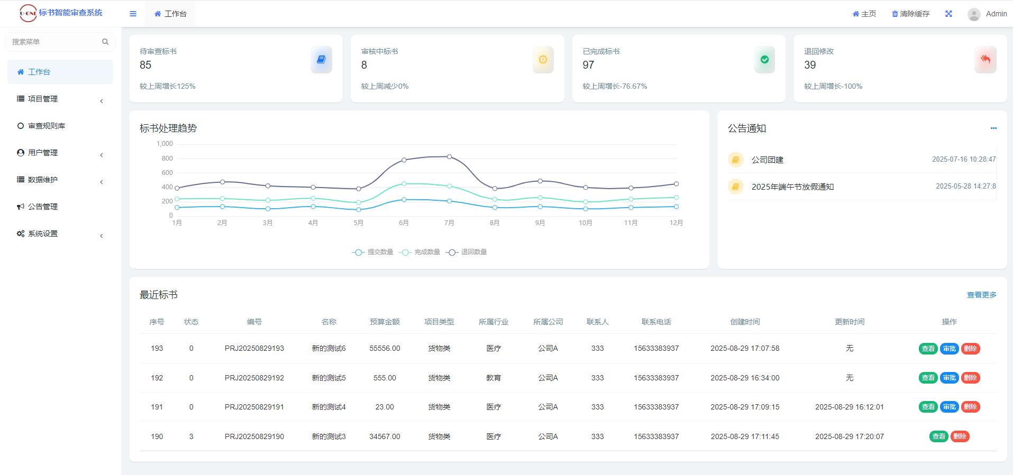
Task: Open the Admin user dropdown
Action: [987, 14]
